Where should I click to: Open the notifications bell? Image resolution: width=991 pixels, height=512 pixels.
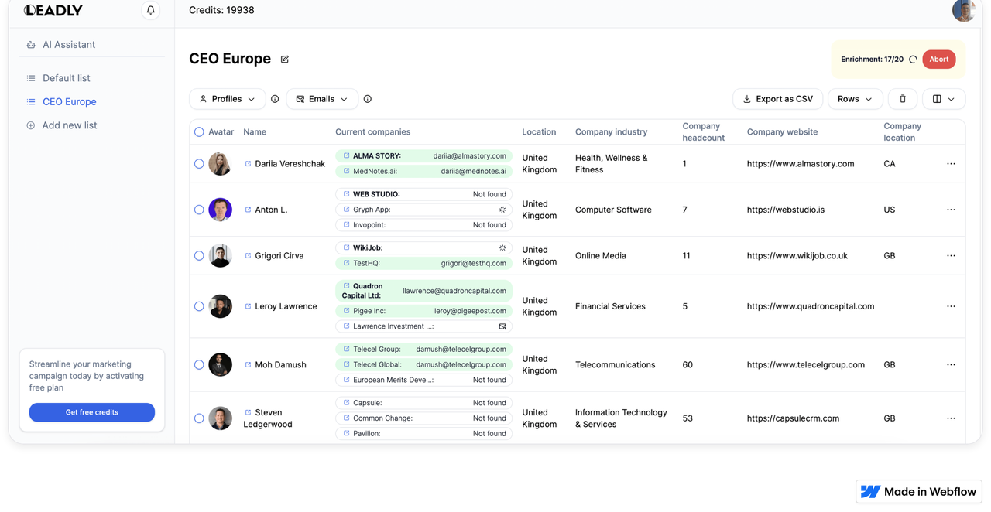pos(151,10)
